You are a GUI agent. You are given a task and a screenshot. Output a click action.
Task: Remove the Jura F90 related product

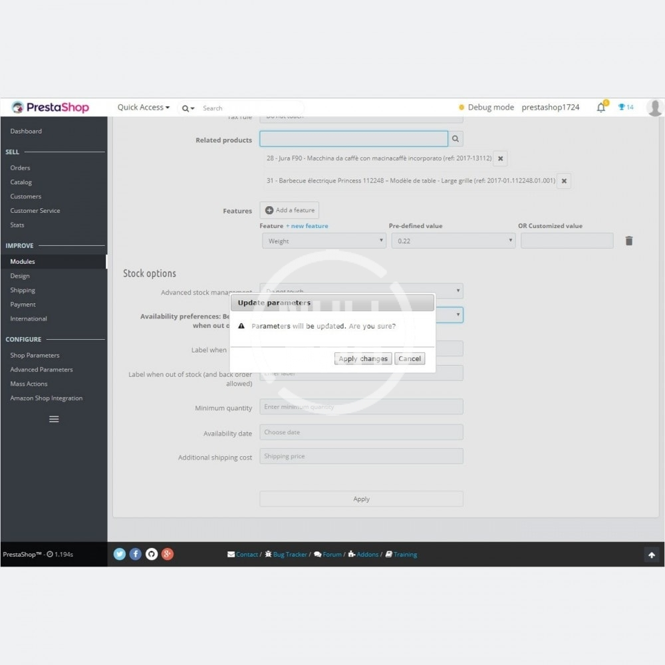[501, 158]
